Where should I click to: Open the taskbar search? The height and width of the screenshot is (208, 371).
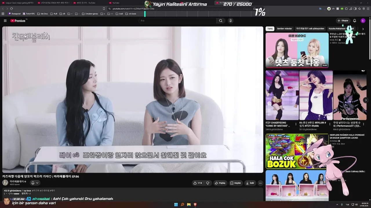183,205
